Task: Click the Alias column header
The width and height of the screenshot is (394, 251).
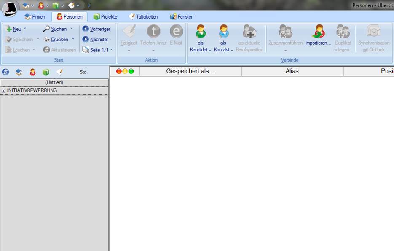Action: [x=292, y=71]
